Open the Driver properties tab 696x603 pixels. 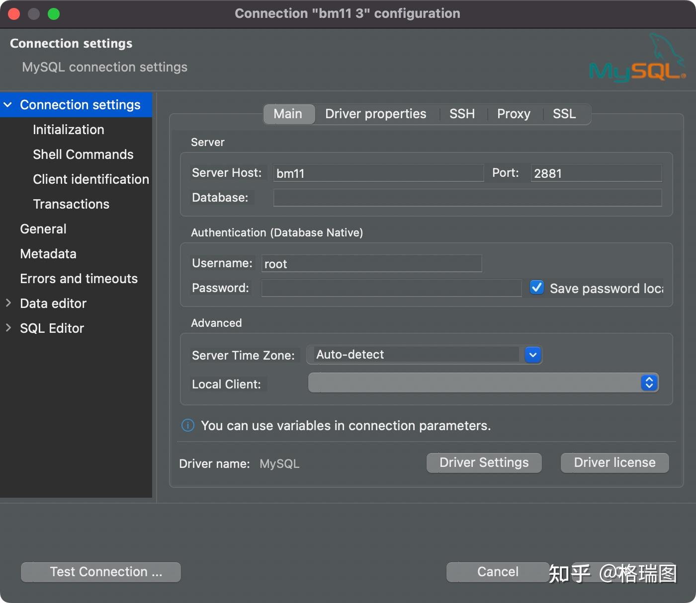(x=376, y=114)
